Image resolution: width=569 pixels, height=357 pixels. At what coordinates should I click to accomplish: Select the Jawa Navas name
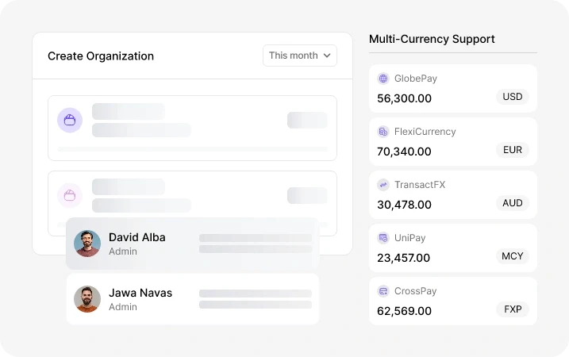140,293
